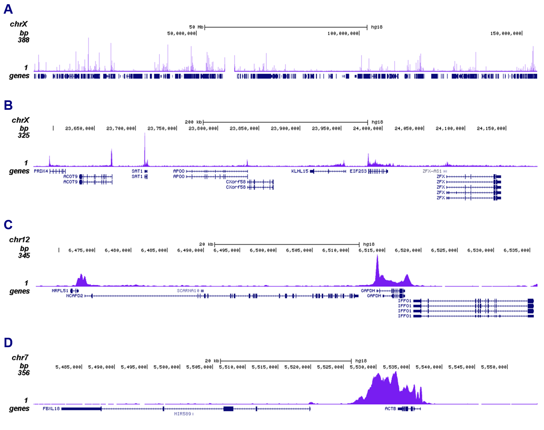Select the GAPDH gene annotation
The width and height of the screenshot is (544, 430).
tap(369, 291)
